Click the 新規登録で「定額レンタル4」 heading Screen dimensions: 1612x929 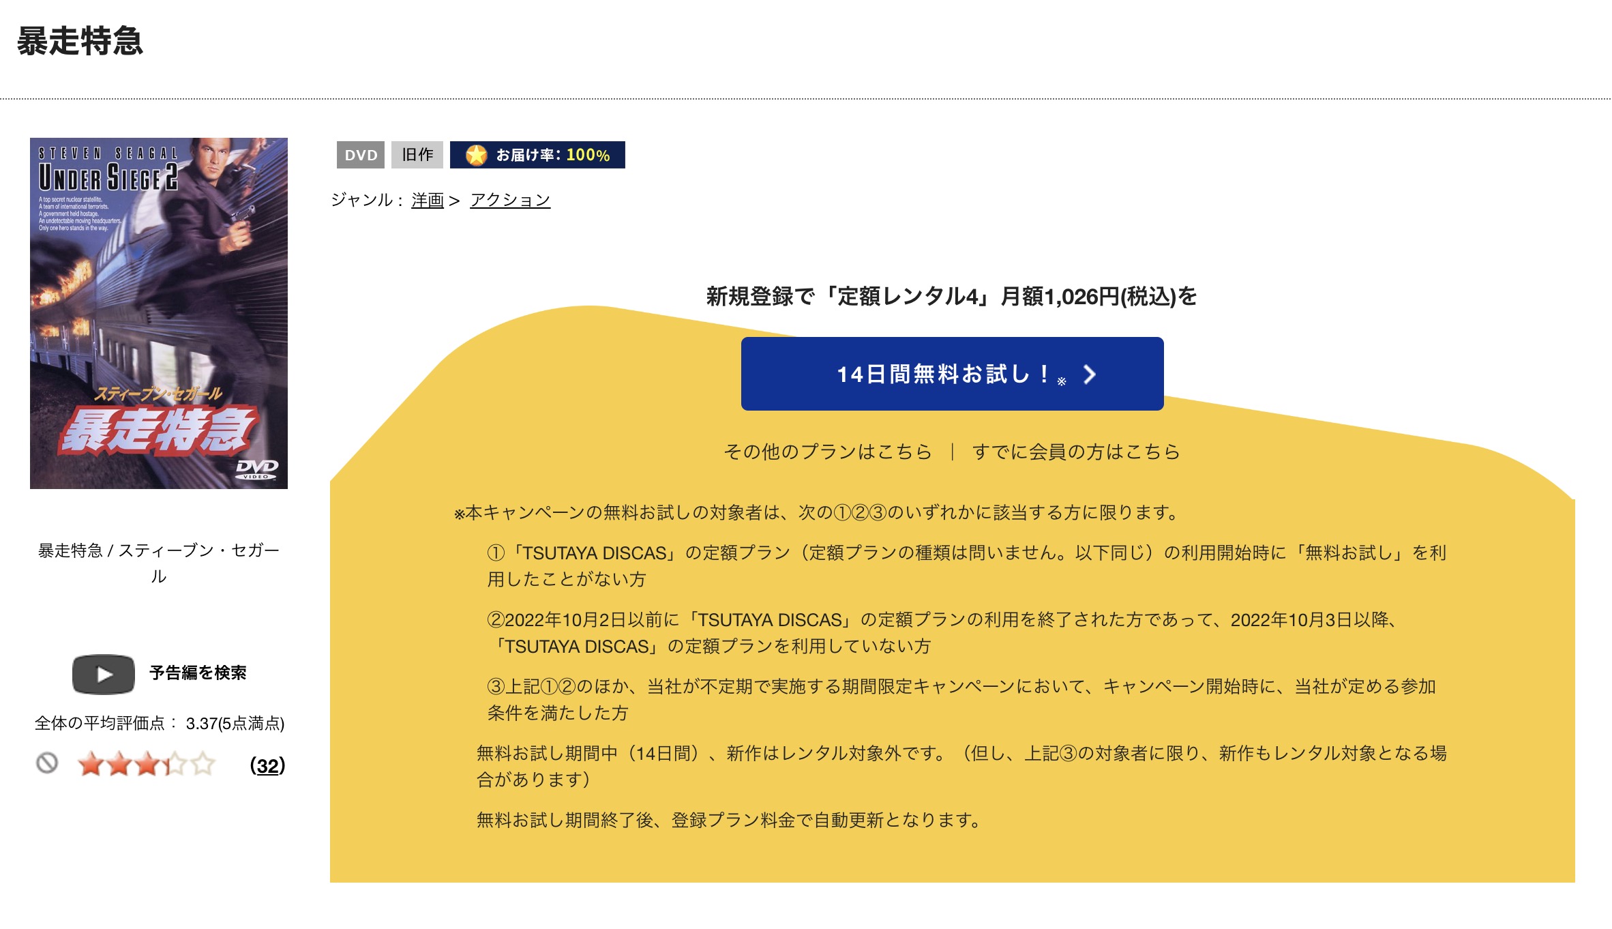click(x=952, y=297)
